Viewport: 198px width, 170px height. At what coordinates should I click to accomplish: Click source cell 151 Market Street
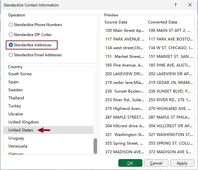(x=124, y=57)
